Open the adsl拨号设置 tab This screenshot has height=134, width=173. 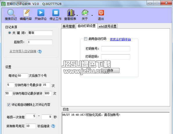[108, 26]
